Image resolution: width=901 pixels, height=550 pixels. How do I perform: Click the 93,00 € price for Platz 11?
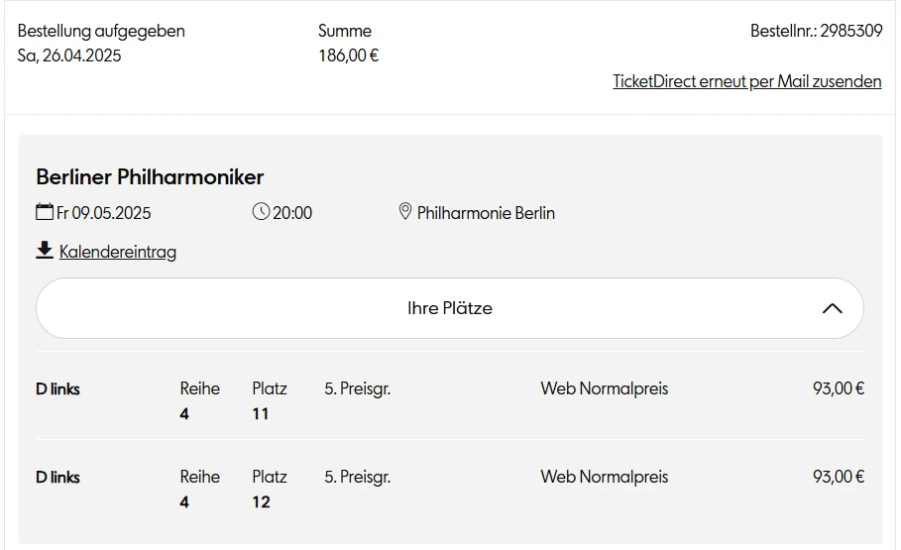[839, 388]
